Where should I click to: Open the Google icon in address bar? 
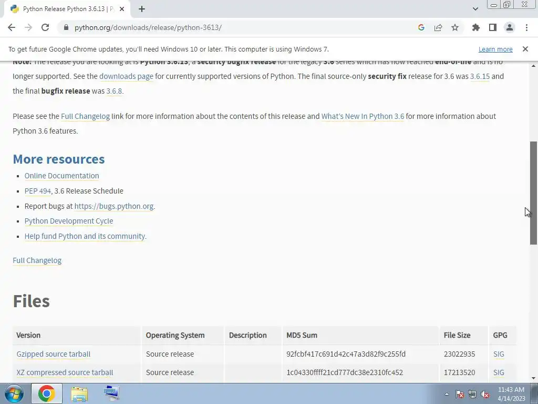pyautogui.click(x=421, y=27)
